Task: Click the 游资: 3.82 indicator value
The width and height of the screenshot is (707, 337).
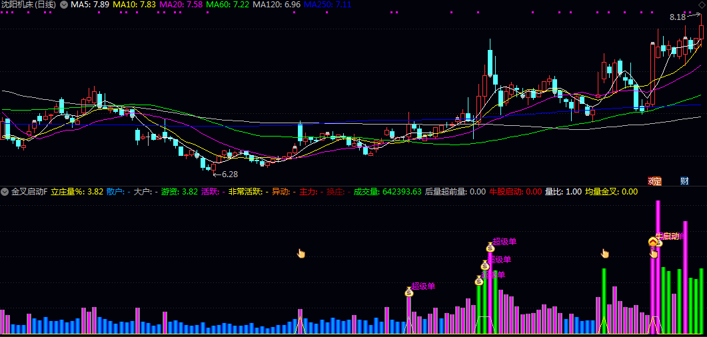Action: point(179,192)
